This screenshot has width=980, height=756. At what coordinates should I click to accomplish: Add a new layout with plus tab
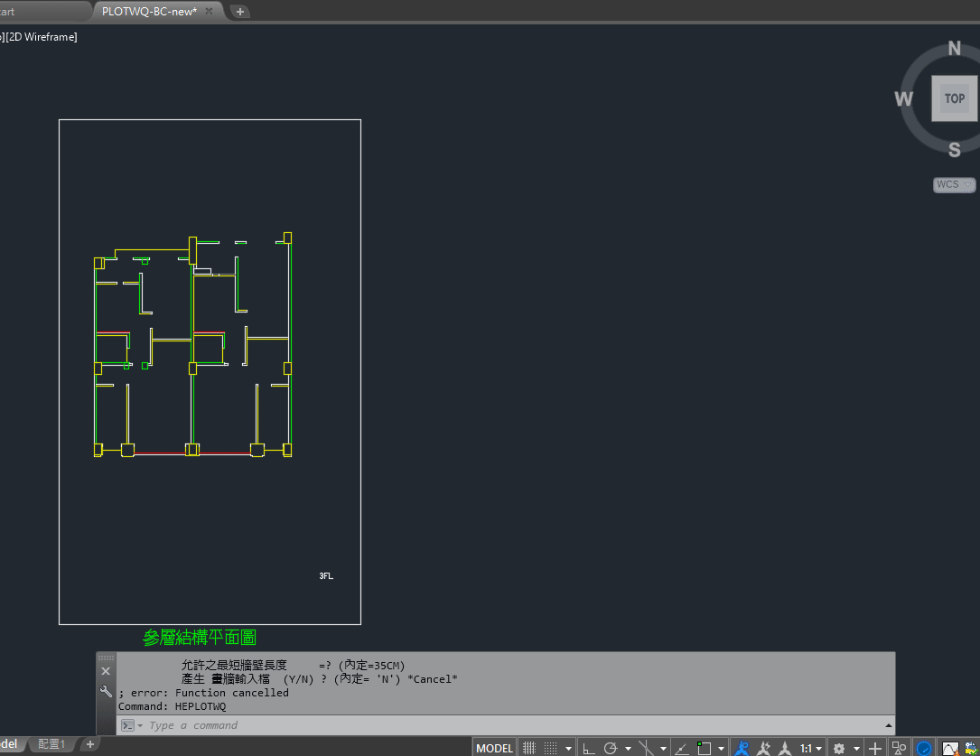(x=90, y=743)
